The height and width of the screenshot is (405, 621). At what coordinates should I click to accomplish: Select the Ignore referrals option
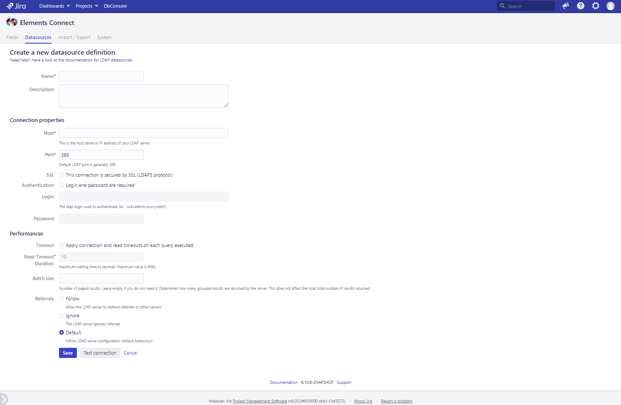coord(62,316)
